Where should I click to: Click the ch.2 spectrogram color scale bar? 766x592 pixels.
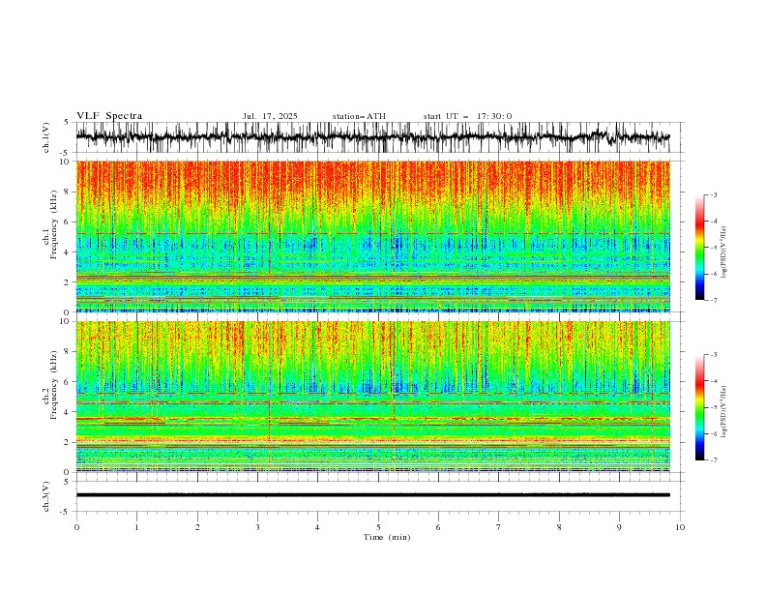pos(700,407)
